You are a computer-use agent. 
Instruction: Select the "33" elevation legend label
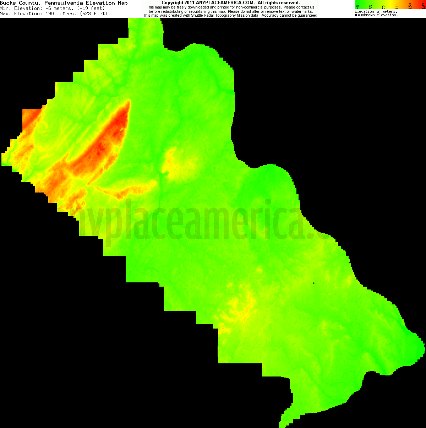[x=370, y=6]
